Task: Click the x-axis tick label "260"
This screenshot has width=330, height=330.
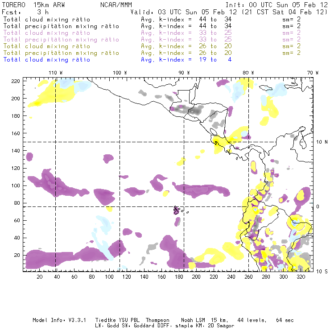Action: click(x=248, y=277)
